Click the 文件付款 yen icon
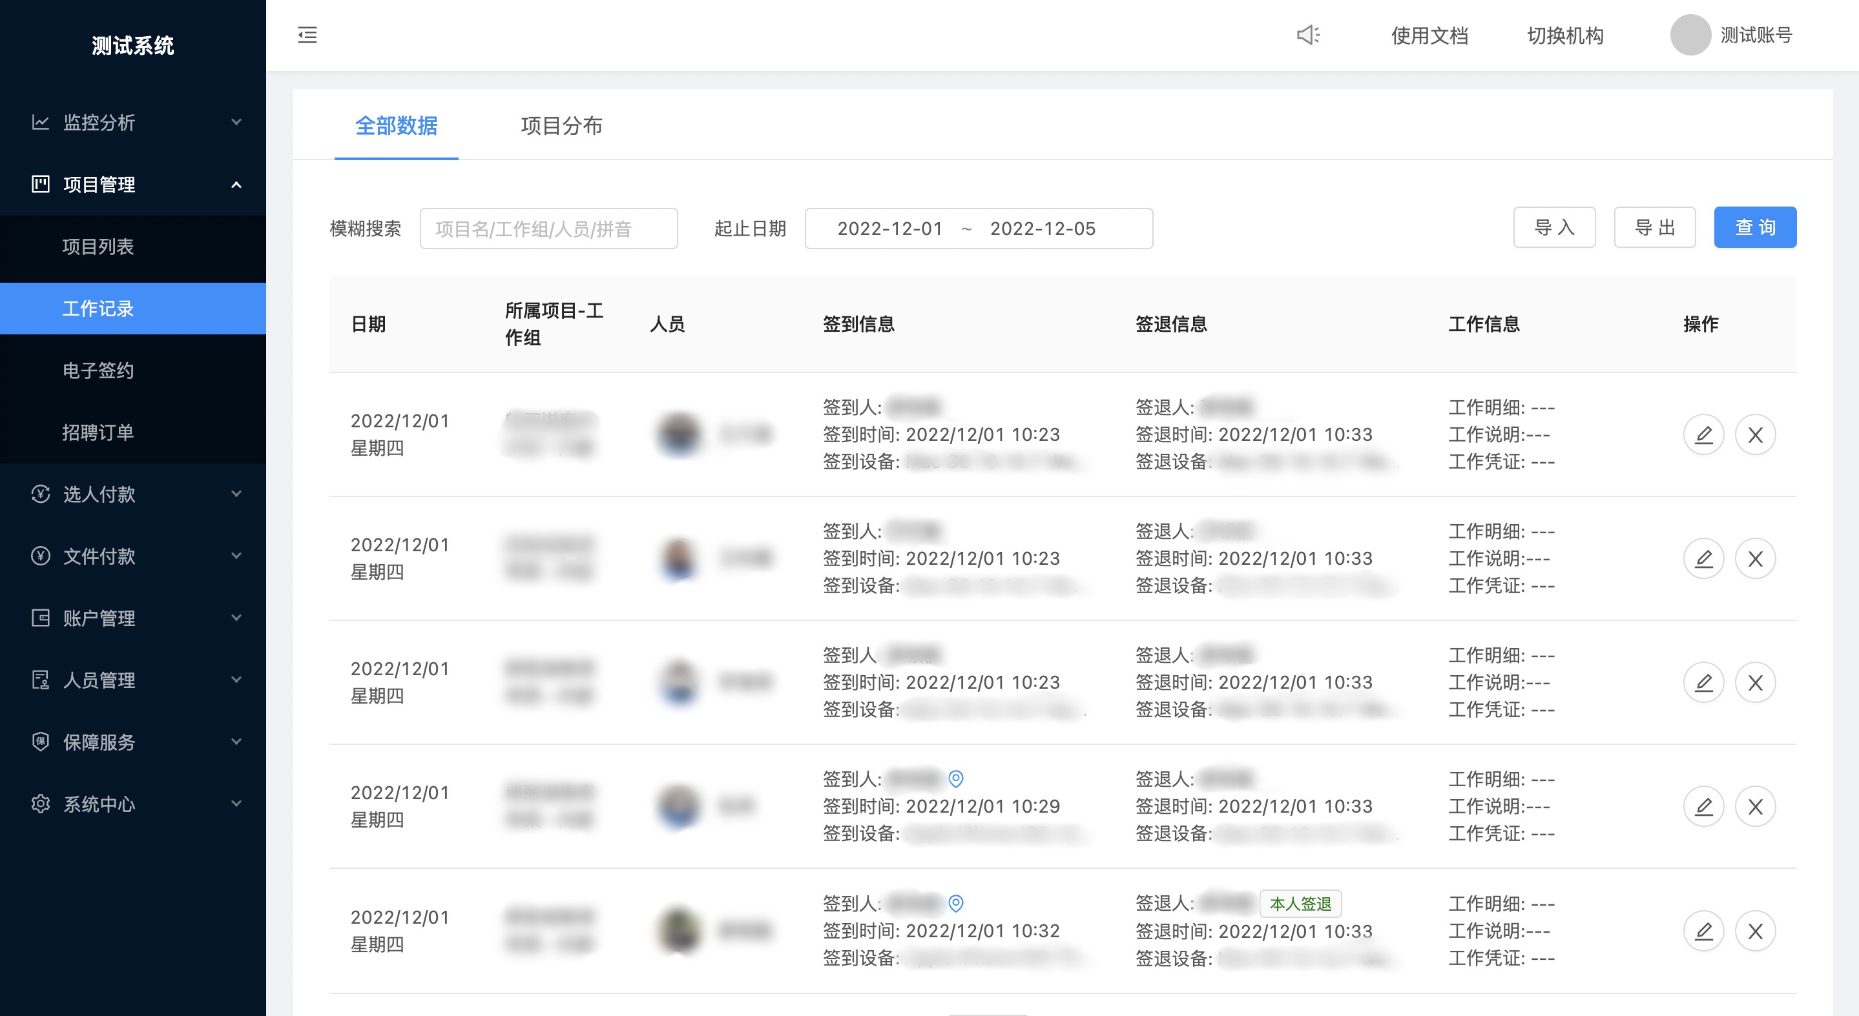 [41, 556]
